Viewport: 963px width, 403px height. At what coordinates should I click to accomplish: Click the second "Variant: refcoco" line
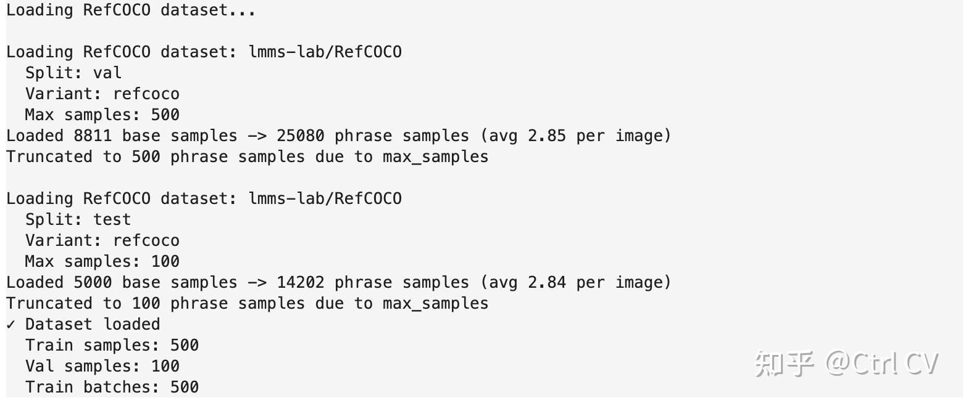pyautogui.click(x=102, y=240)
